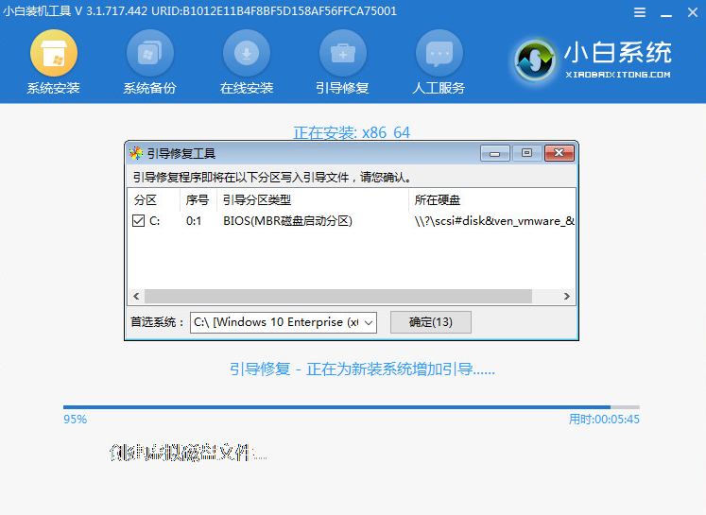Image resolution: width=706 pixels, height=515 pixels.
Task: Click the 正在安装: x86_64 status text
Action: click(352, 133)
